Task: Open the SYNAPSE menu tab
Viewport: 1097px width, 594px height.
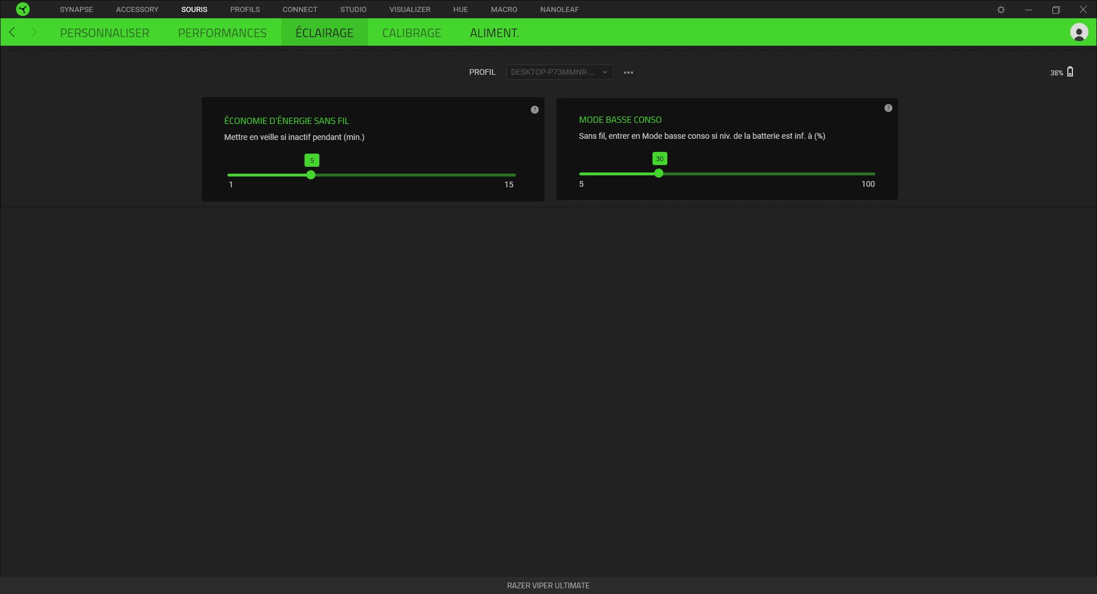Action: pos(77,10)
